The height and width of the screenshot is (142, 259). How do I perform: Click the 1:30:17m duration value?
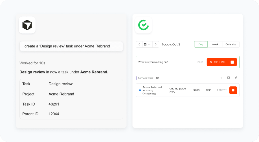[222, 90]
